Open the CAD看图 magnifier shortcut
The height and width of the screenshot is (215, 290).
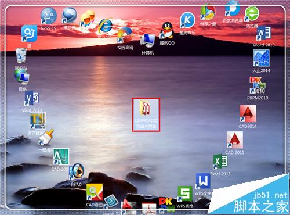(x=95, y=192)
